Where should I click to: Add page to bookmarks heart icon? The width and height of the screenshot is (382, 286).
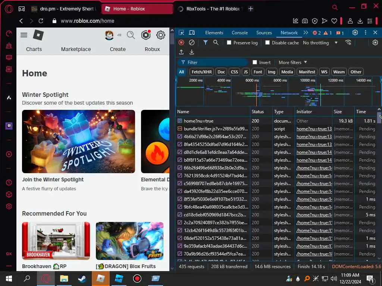pos(334,21)
